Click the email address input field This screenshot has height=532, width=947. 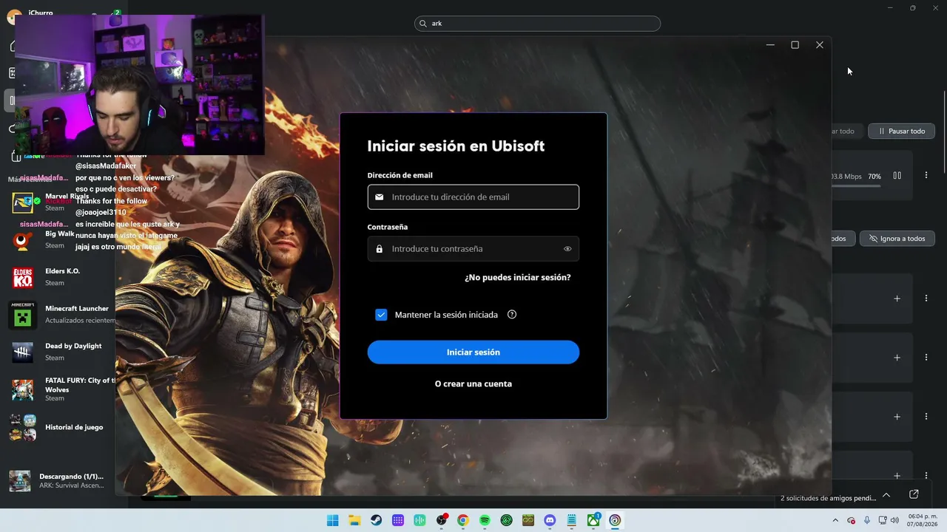click(473, 197)
